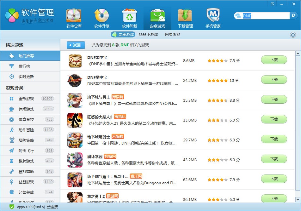
Task: Click the 地下城与勇士 拇指玩 game icon
Action: 75,100
